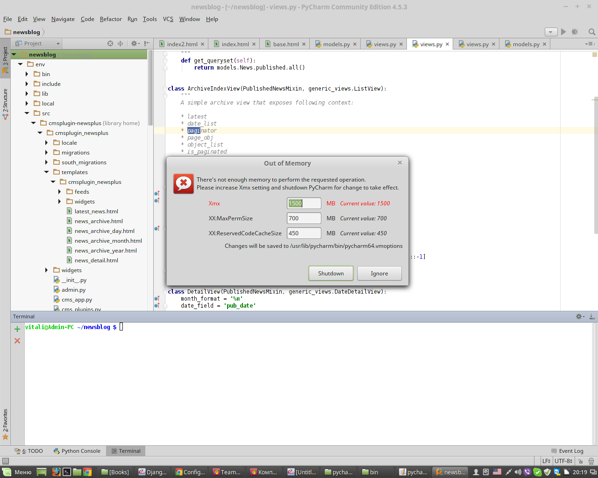The width and height of the screenshot is (598, 478).
Task: Close the index.html editor tab
Action: click(x=254, y=44)
